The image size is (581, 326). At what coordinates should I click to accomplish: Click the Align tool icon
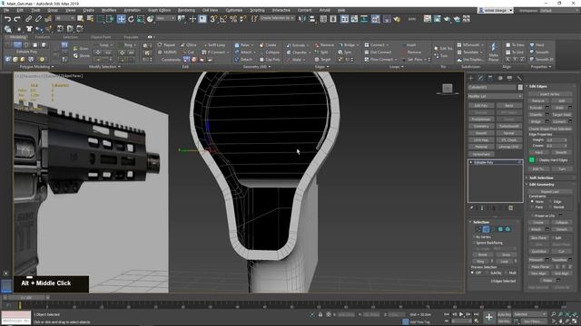pos(312,19)
